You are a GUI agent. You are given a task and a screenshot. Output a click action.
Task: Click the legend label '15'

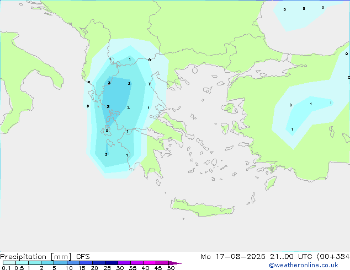(82, 268)
